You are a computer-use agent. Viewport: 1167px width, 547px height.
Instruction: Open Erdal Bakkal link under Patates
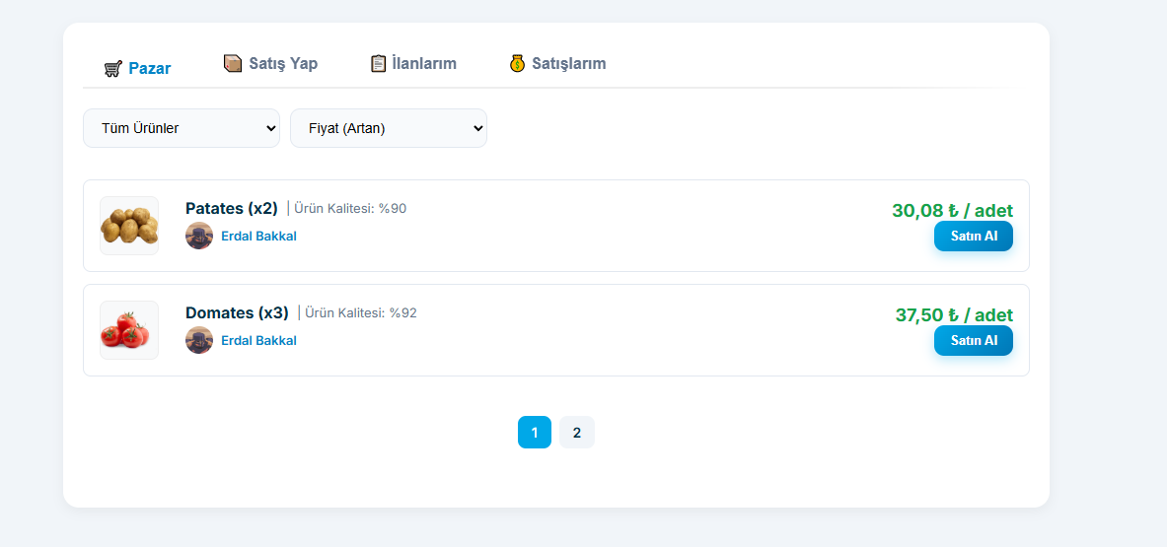[x=258, y=237]
